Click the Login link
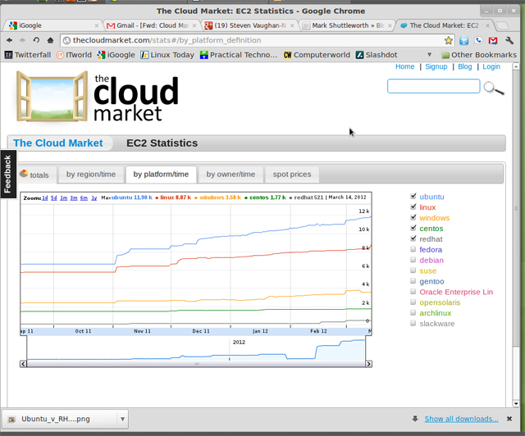525x436 pixels. 491,66
